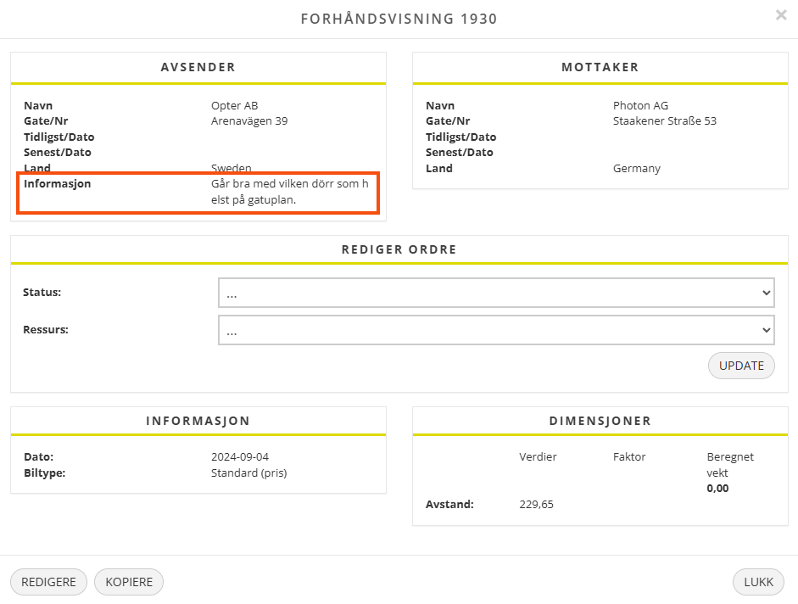Click the AVSENDER panel header

point(198,68)
